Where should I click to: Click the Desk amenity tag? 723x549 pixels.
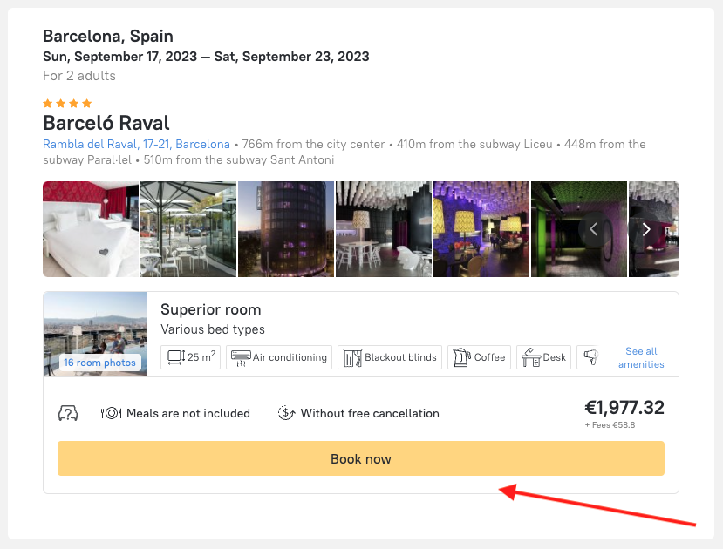(x=543, y=357)
